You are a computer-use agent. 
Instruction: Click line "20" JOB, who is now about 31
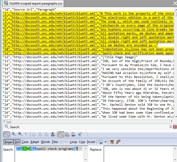coord(88,89)
